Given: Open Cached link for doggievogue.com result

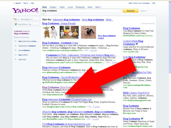Looking at the screenshot, I should tap(96, 107).
